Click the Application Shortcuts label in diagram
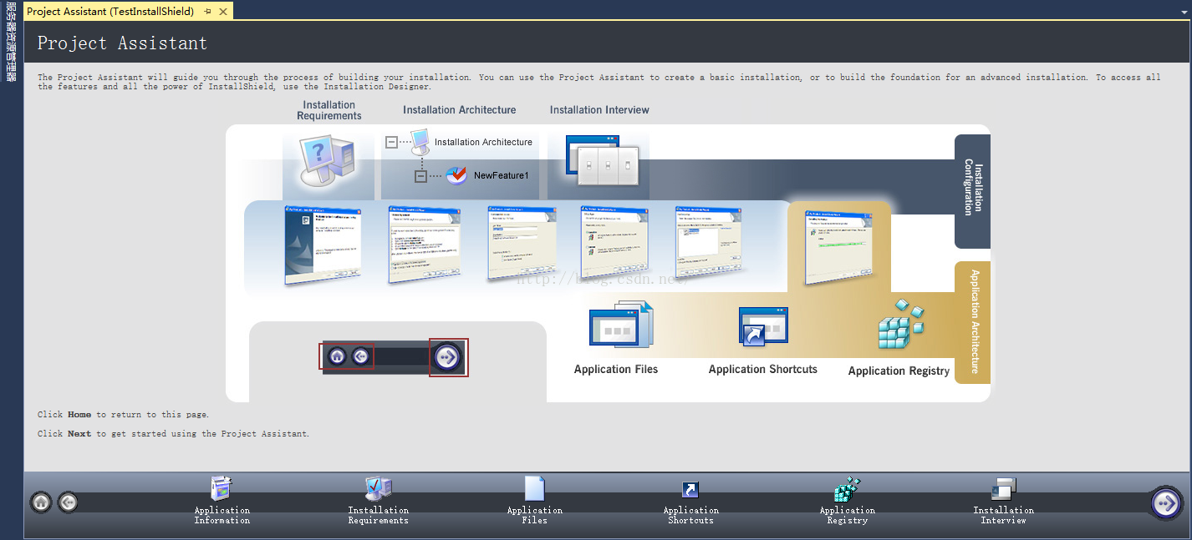 coord(763,370)
